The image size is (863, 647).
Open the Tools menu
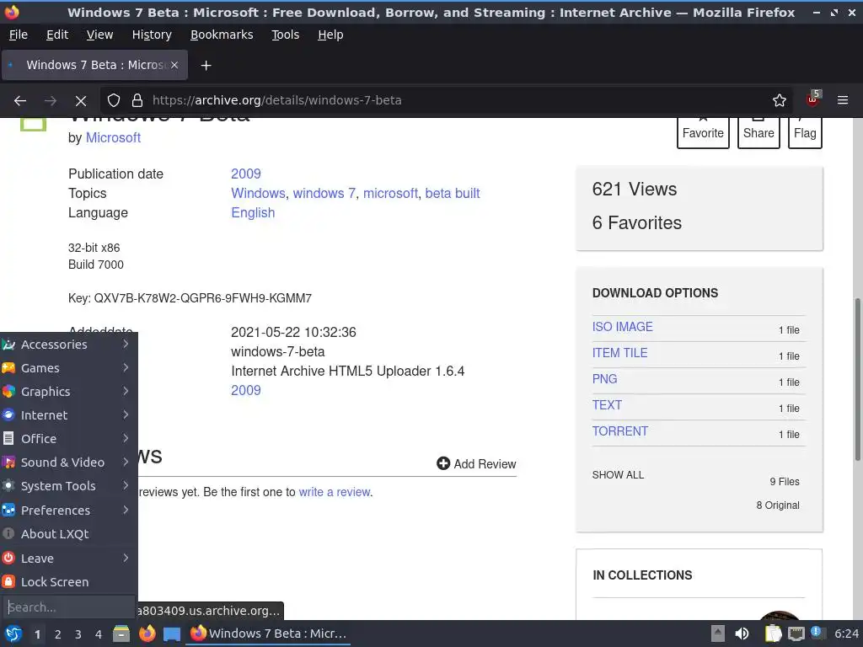[x=285, y=35]
